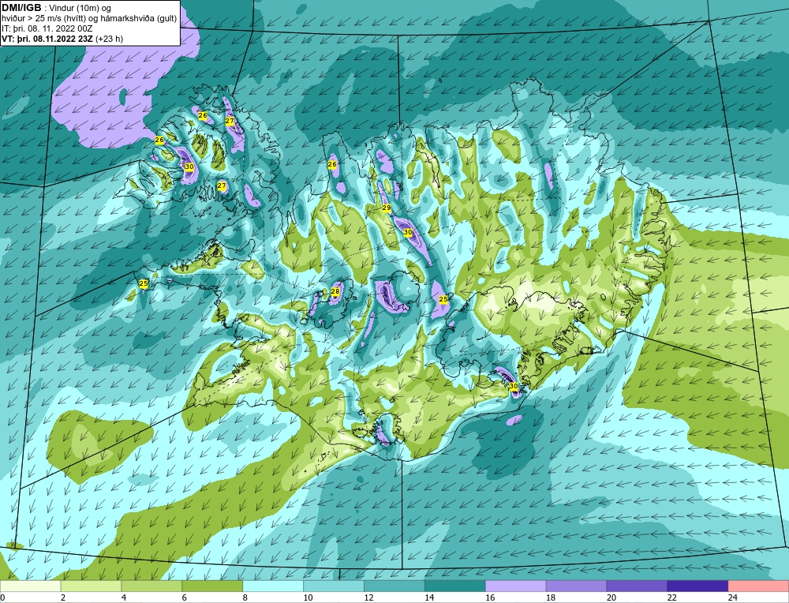Click the 10–12 m/s light teal swatch
Screen dimensions: 789x603
click(334, 586)
